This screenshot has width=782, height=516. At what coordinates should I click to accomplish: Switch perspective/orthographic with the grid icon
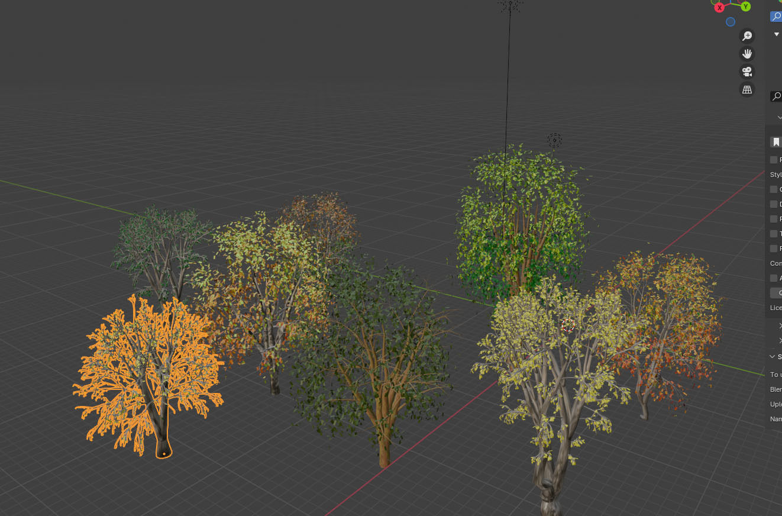pos(747,90)
